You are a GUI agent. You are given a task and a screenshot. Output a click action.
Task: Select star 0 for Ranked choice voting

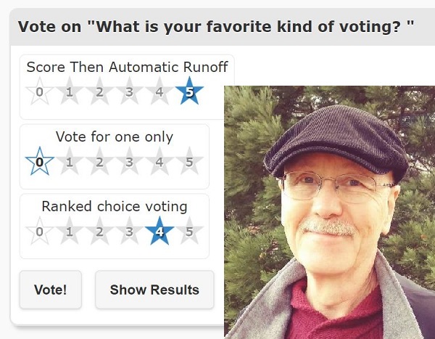point(39,231)
